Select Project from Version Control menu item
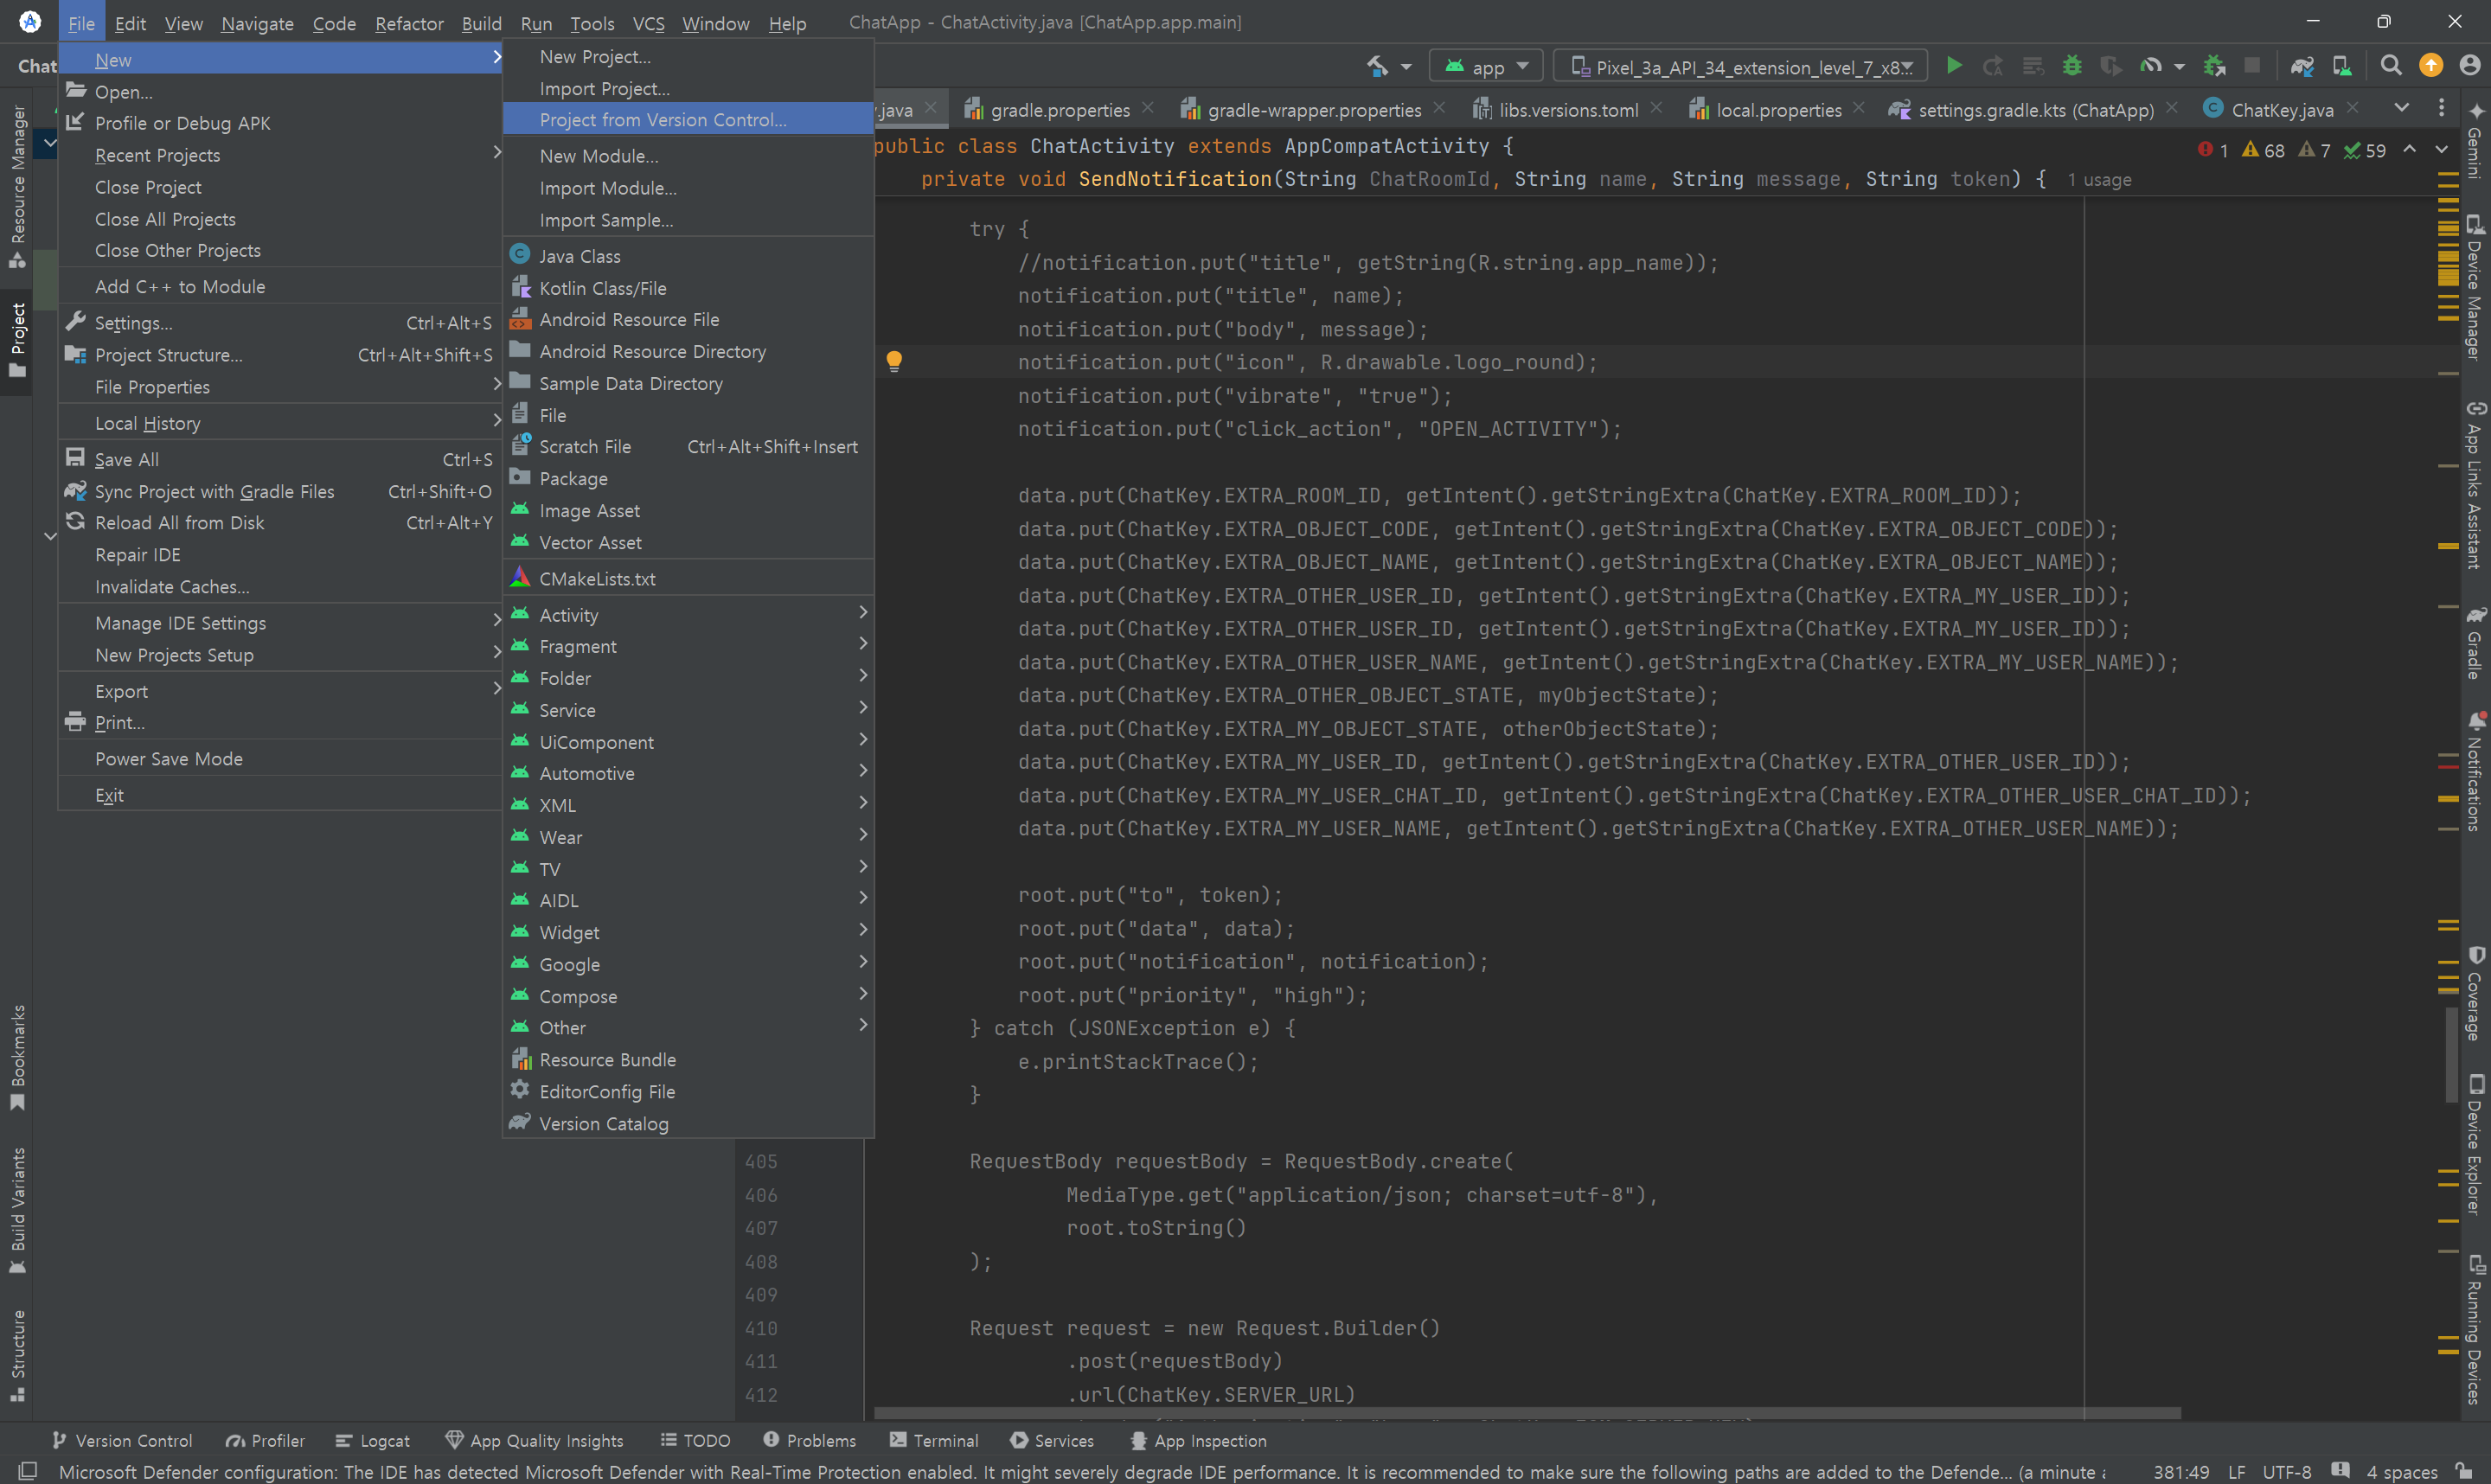 pos(663,120)
